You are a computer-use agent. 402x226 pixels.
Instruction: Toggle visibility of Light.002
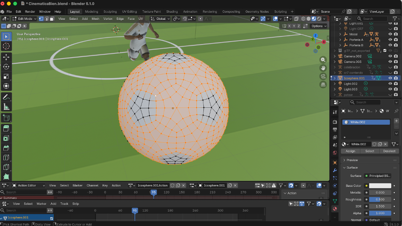tap(390, 84)
